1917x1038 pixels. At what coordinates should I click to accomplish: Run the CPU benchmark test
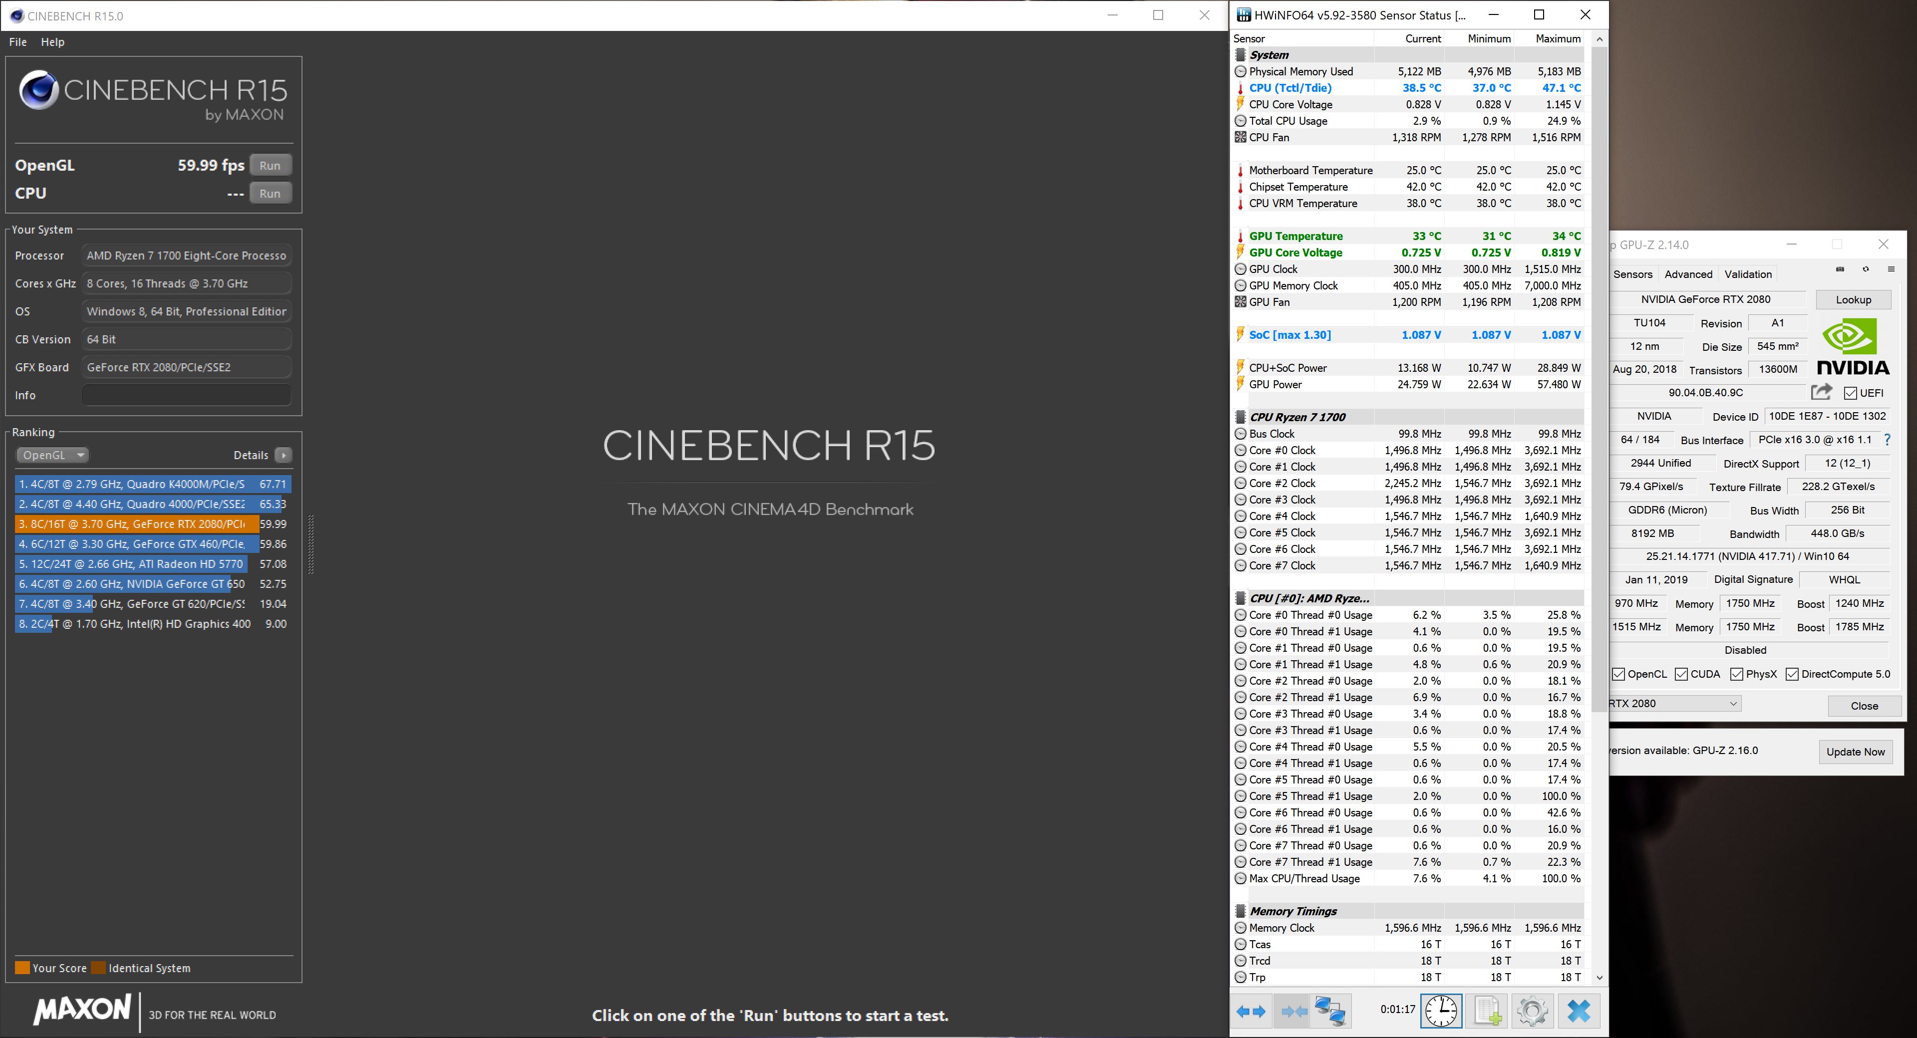(x=270, y=194)
